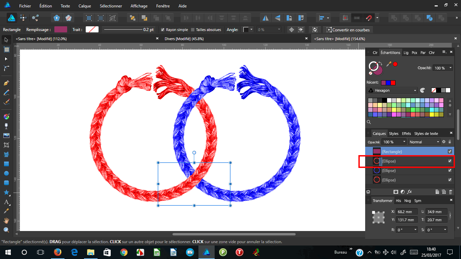Viewport: 461px width, 259px height.
Task: Toggle the Rayon simple checkbox
Action: 163,30
